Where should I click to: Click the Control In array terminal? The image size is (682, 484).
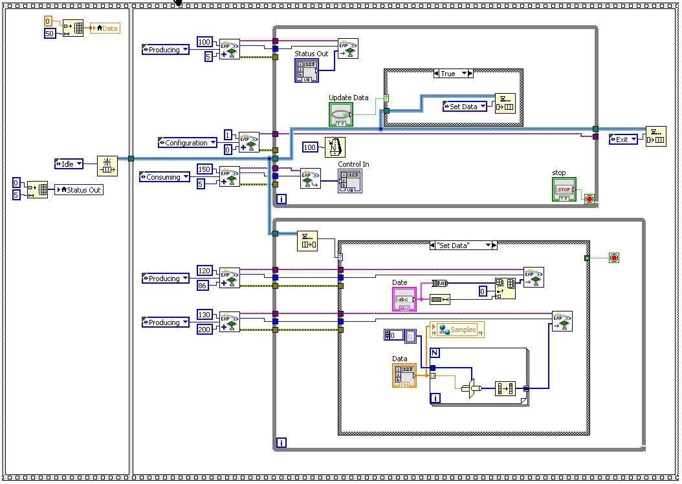pos(350,181)
